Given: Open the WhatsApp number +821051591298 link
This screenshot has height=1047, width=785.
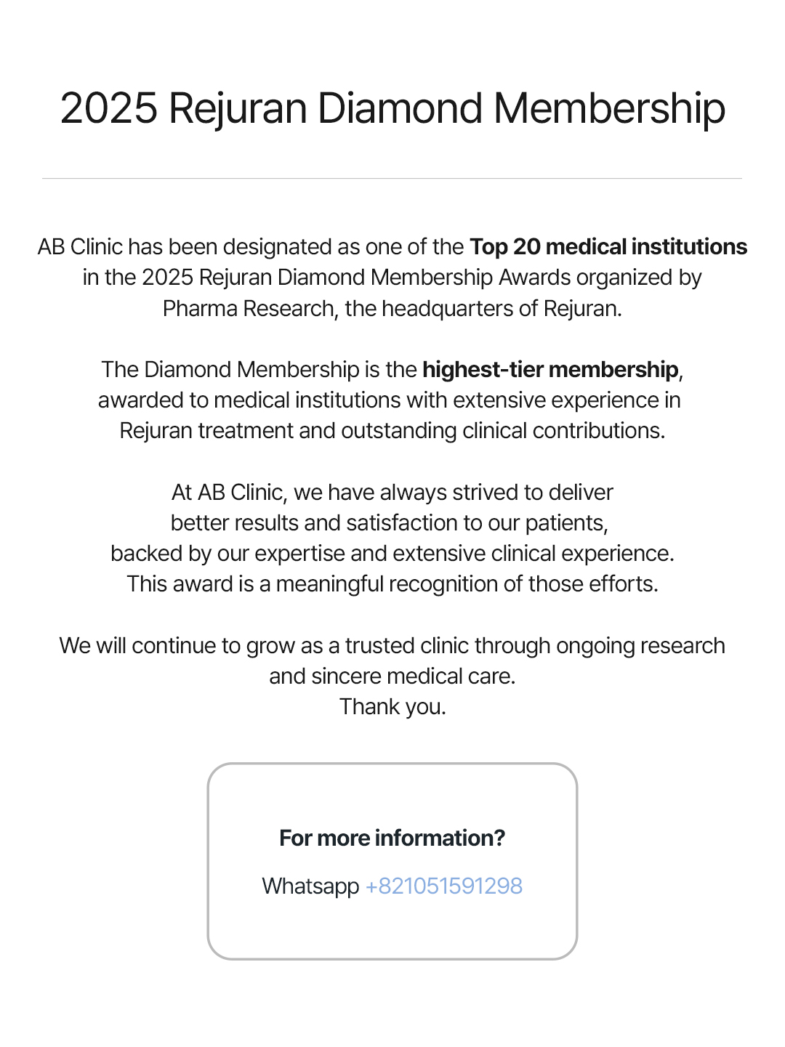Looking at the screenshot, I should [x=443, y=886].
